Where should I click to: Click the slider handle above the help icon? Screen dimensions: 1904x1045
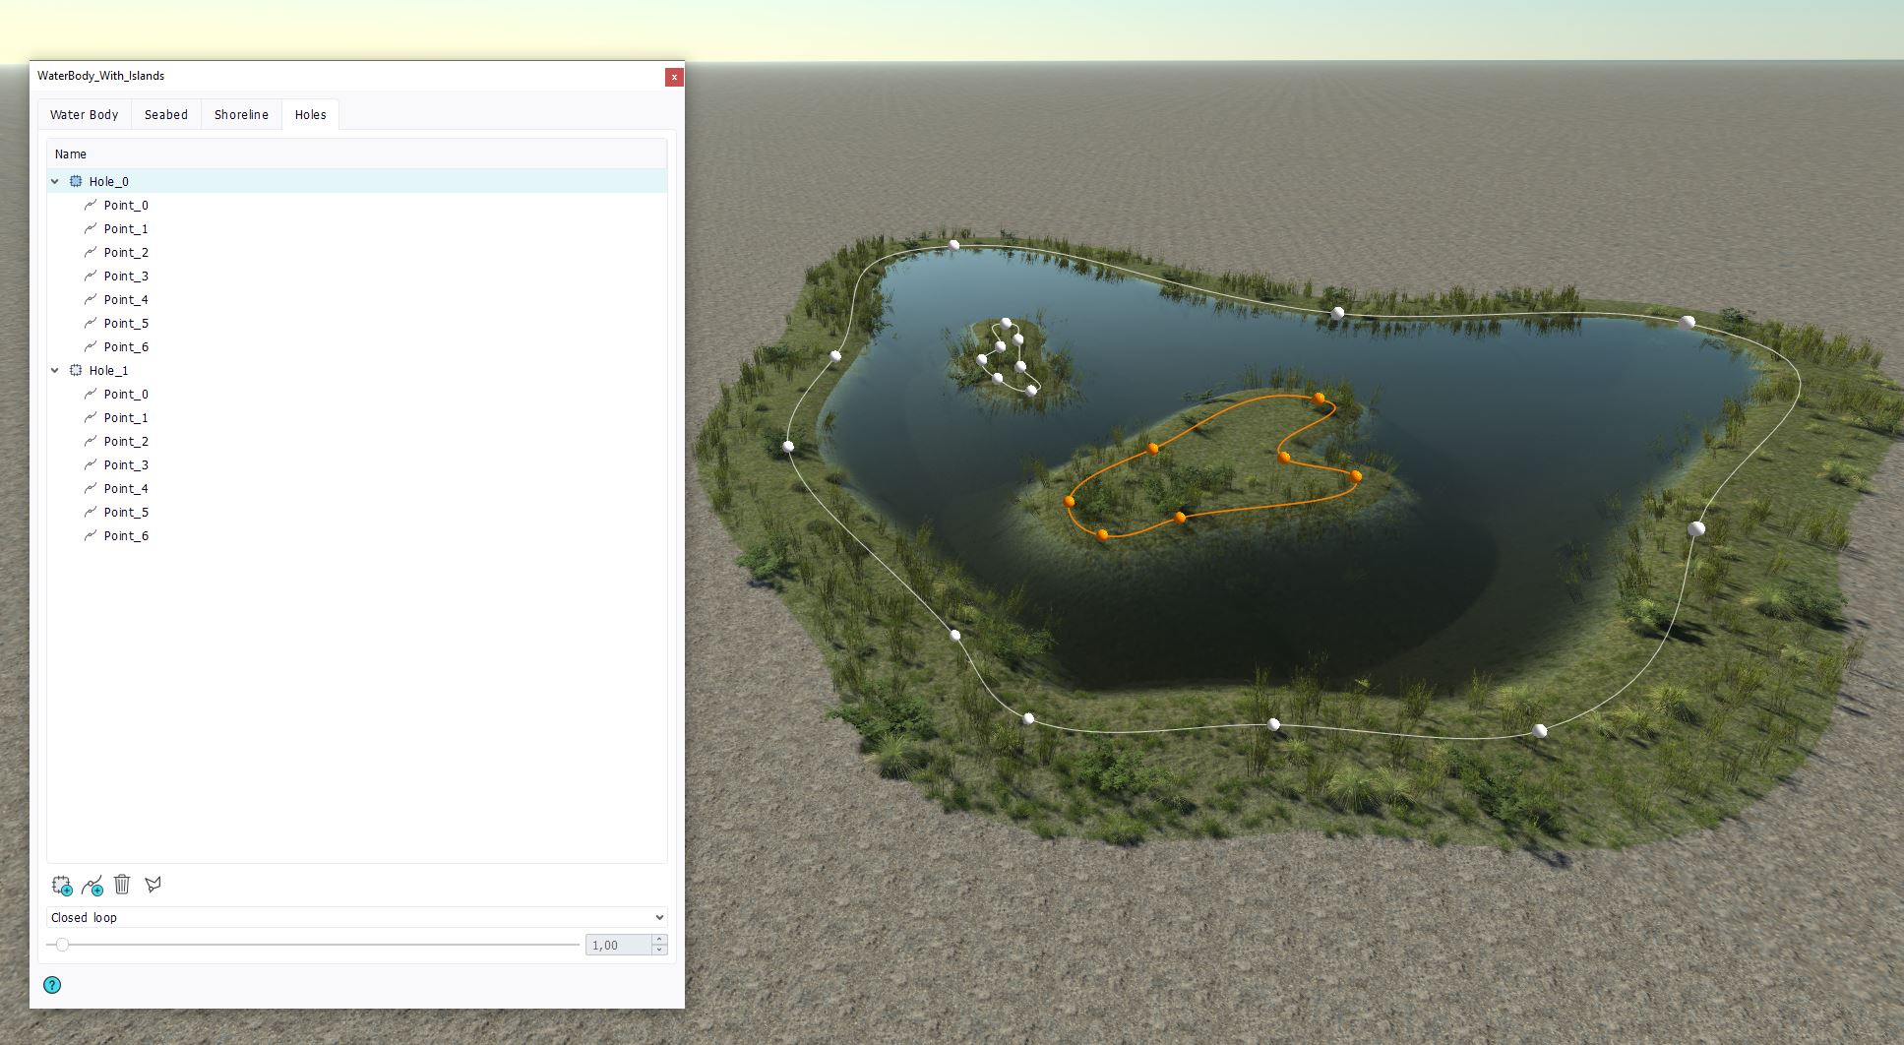[62, 945]
